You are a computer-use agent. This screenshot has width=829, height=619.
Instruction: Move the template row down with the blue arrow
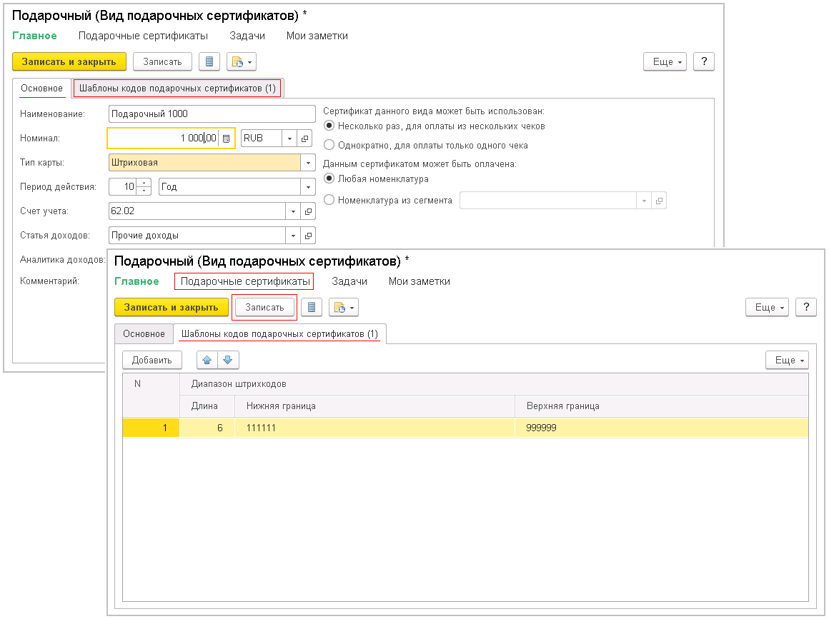pyautogui.click(x=228, y=361)
